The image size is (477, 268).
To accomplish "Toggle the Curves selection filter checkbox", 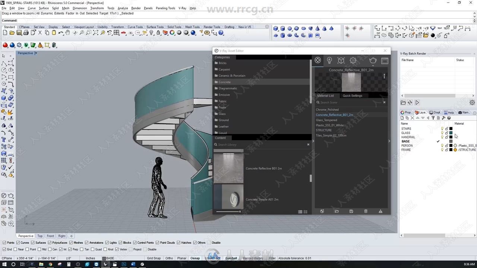I will [x=18, y=243].
